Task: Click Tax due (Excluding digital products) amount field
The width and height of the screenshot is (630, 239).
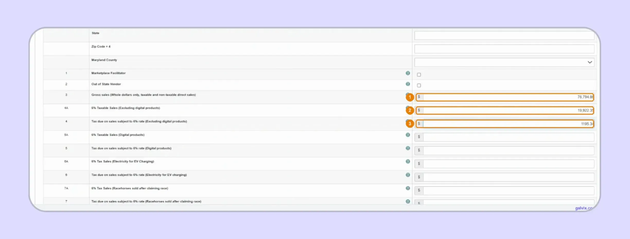Action: point(508,124)
